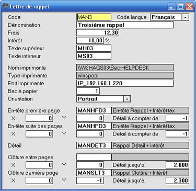The height and width of the screenshot is (191, 196).
Task: Select the Bac à papier field
Action: (88, 91)
